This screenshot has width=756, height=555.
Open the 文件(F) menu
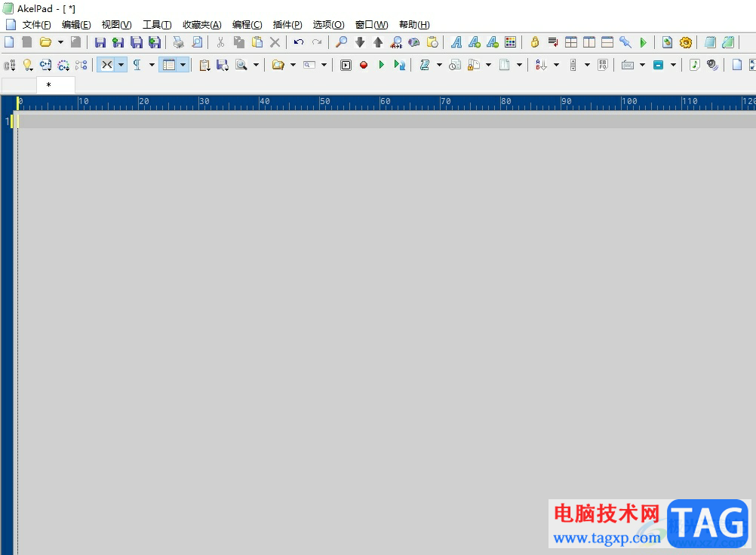[37, 25]
